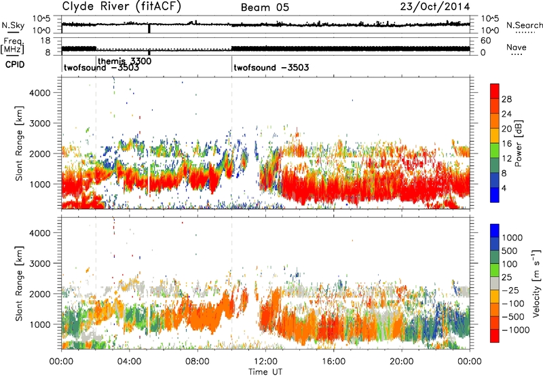Click the "20:00" time axis label
Screen dimensions: 543x376
pyautogui.click(x=402, y=361)
